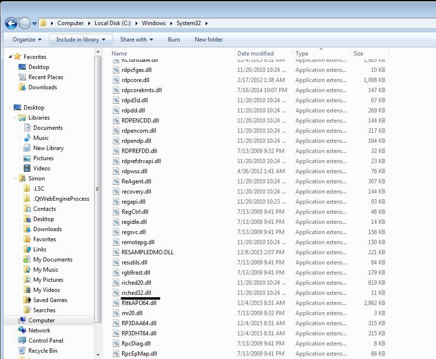
Task: Sort files by Size column header
Action: coord(358,54)
